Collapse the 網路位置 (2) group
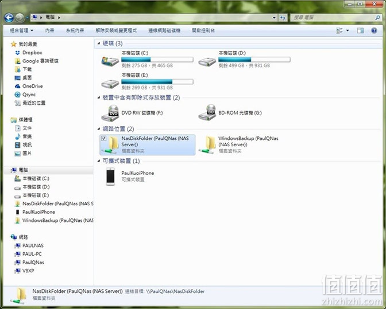386x309 pixels. 99,129
